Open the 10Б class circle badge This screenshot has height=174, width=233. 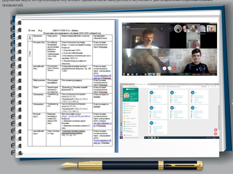(151, 123)
